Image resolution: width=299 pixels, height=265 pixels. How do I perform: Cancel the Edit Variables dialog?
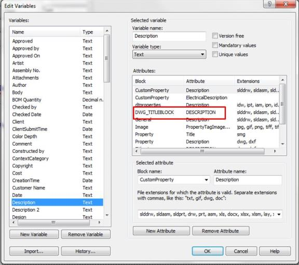pos(241,251)
